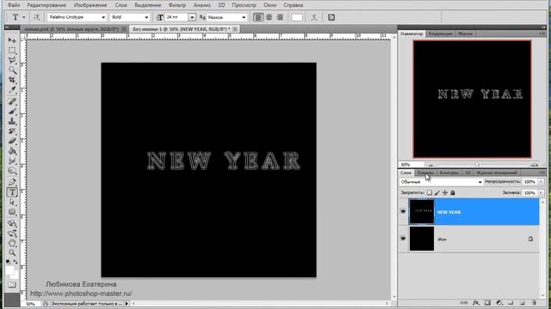Open Create Warped Text dialog
The height and width of the screenshot is (309, 551).
click(314, 17)
